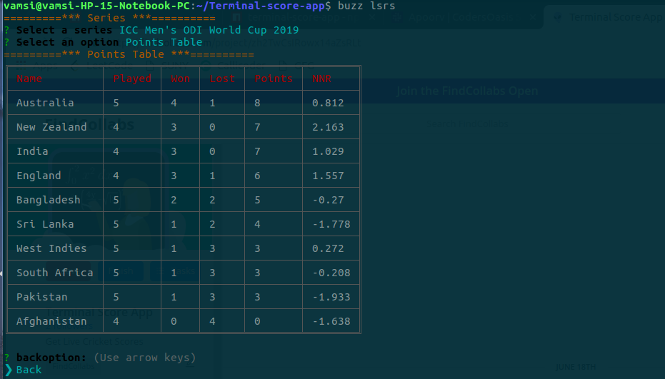Click South Africa's NNR value -0.208
Screen dimensions: 665x379
pos(331,273)
